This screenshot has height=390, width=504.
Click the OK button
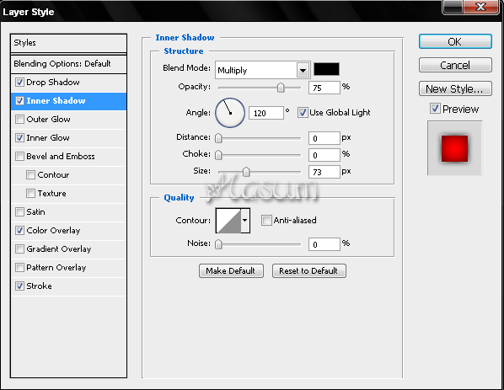455,42
